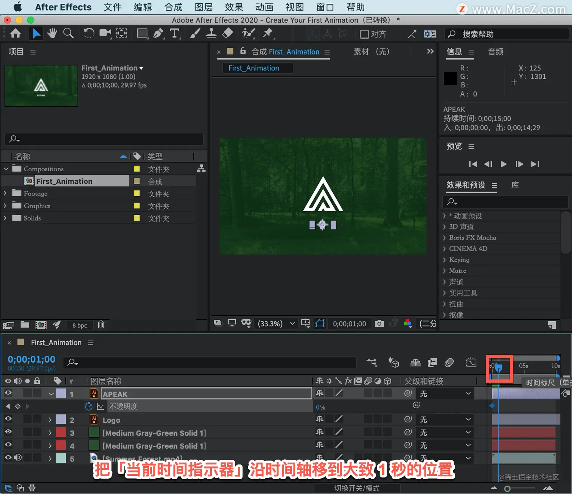
Task: Select the Brush tool
Action: [195, 33]
